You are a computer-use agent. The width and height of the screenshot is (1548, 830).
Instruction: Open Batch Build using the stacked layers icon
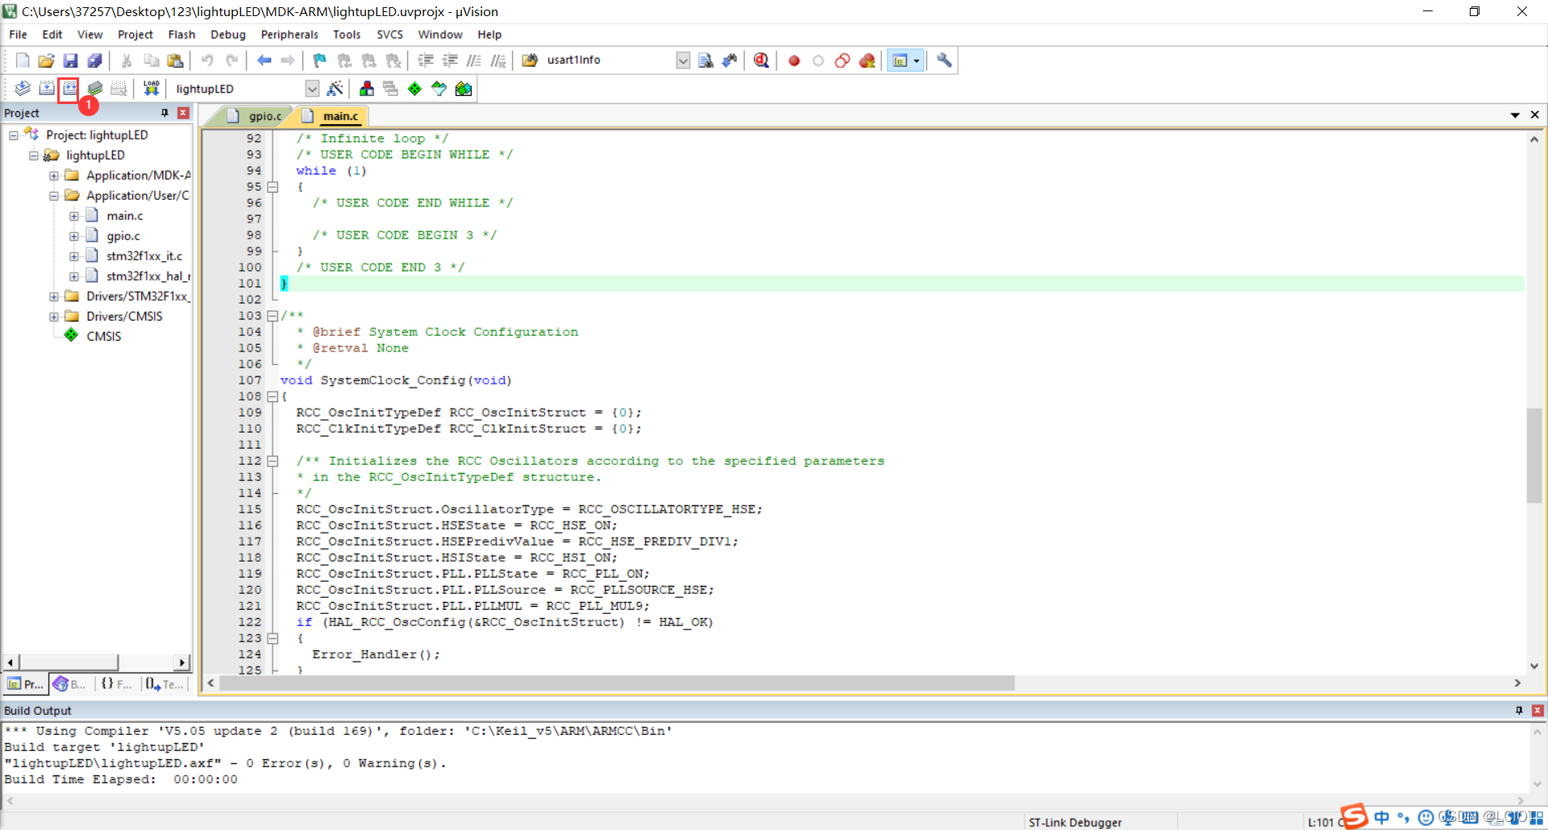pyautogui.click(x=95, y=89)
